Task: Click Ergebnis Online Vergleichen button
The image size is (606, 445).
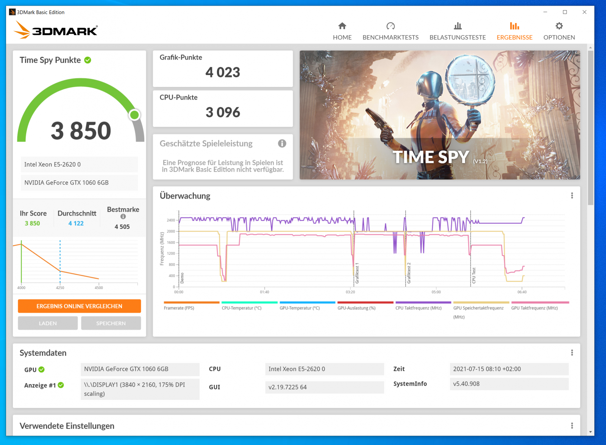Action: click(x=79, y=306)
